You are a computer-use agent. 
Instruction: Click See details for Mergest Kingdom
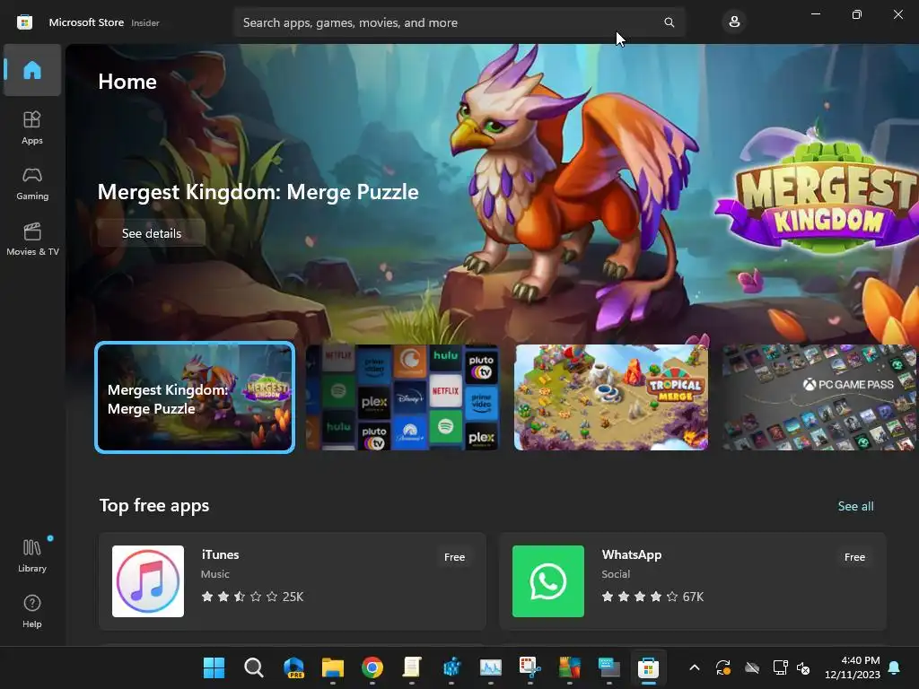151,233
